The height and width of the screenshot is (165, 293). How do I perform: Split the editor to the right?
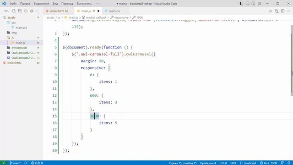(283, 11)
